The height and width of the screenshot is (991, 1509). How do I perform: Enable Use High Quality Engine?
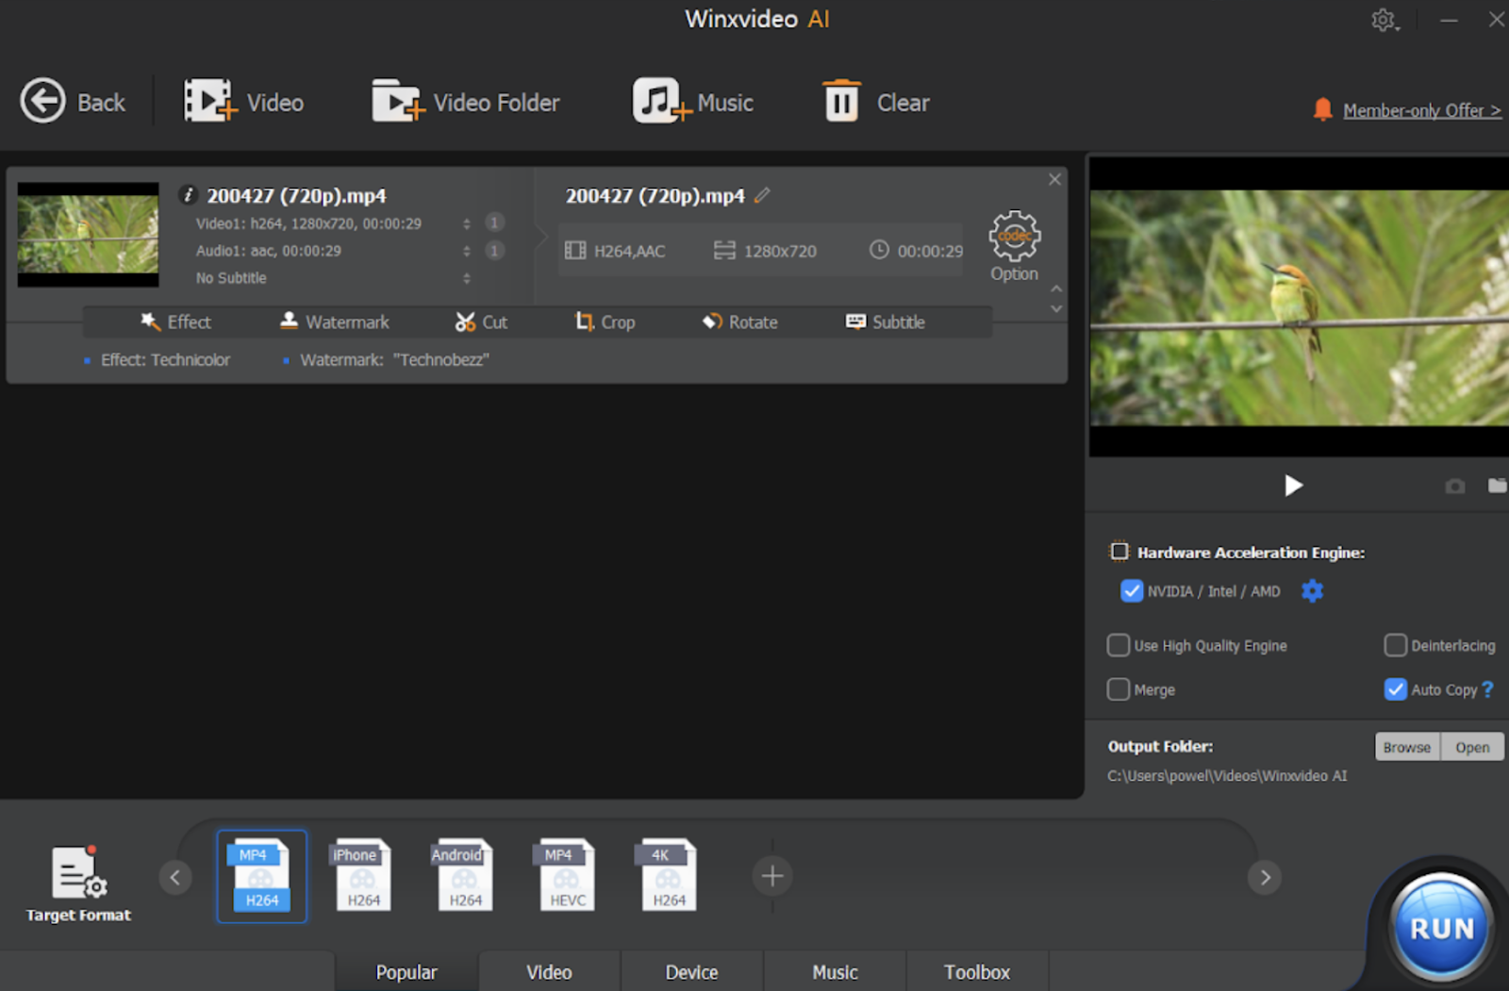1118,645
